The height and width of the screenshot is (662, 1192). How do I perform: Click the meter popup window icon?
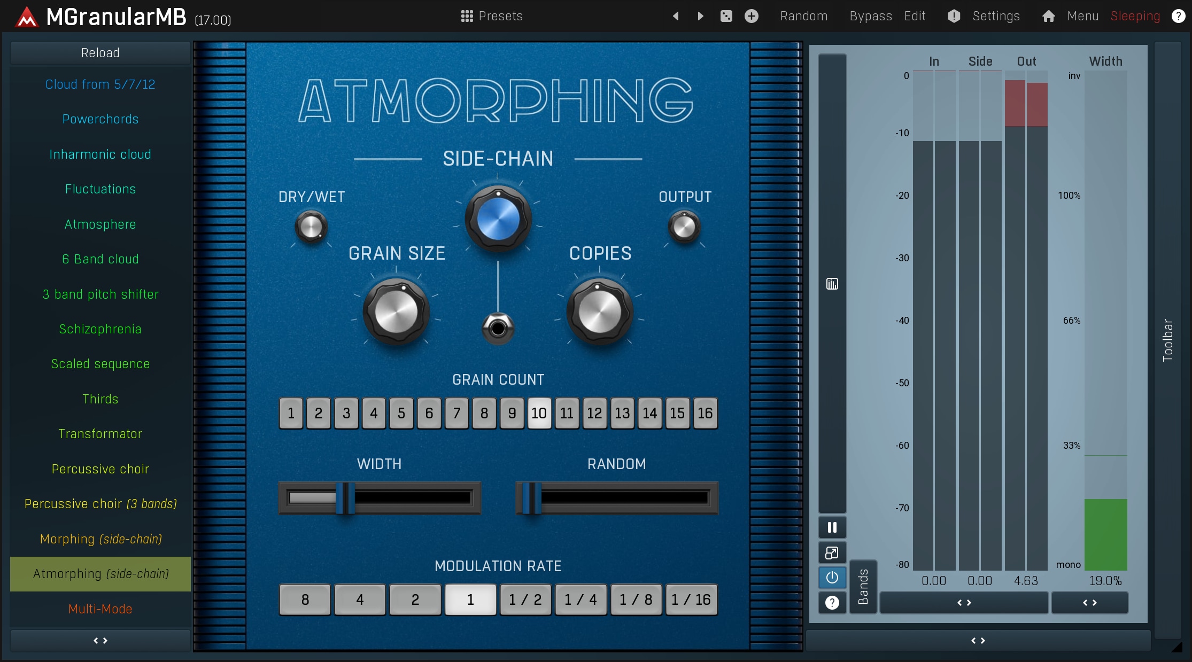(832, 552)
